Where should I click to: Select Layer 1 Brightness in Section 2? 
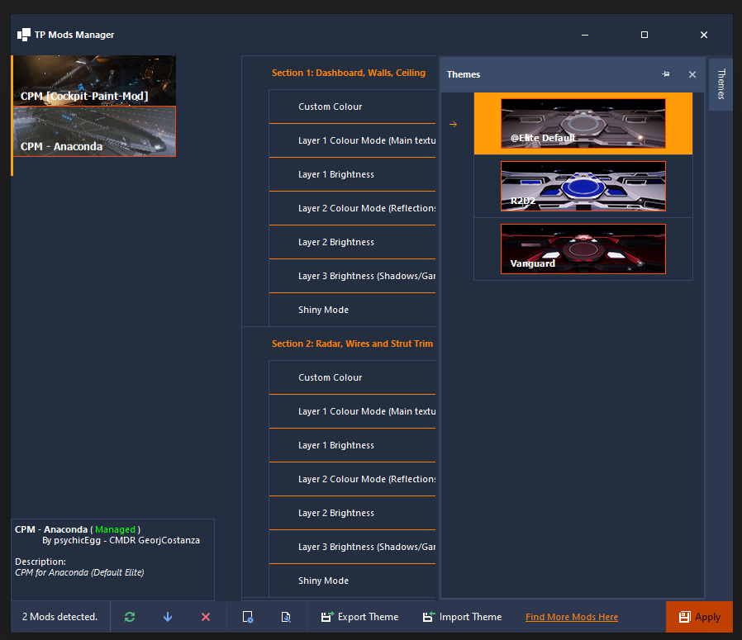tap(352, 446)
